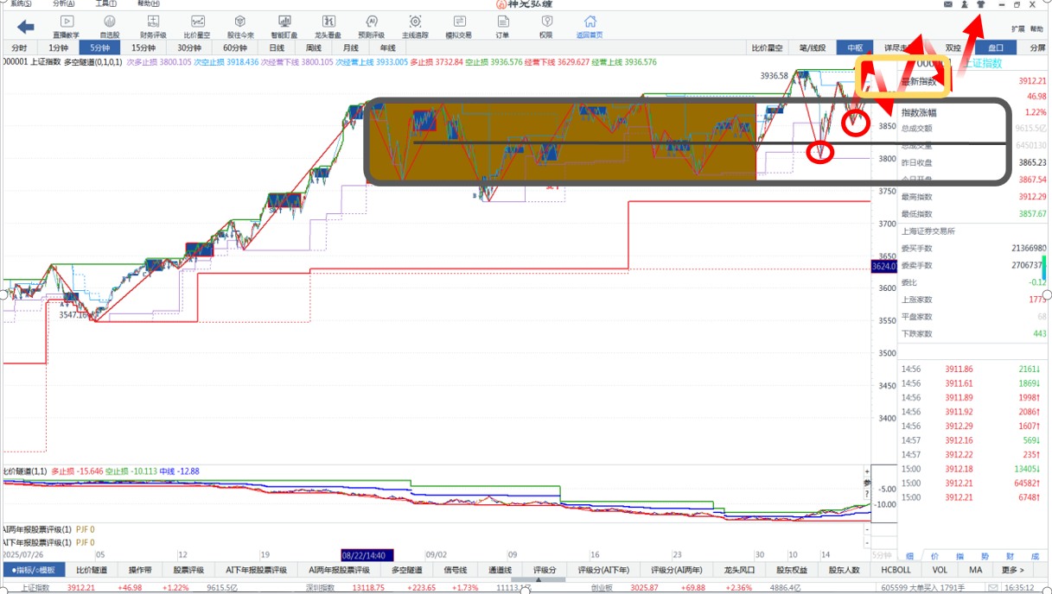Open the 工具 menu

pos(105,3)
